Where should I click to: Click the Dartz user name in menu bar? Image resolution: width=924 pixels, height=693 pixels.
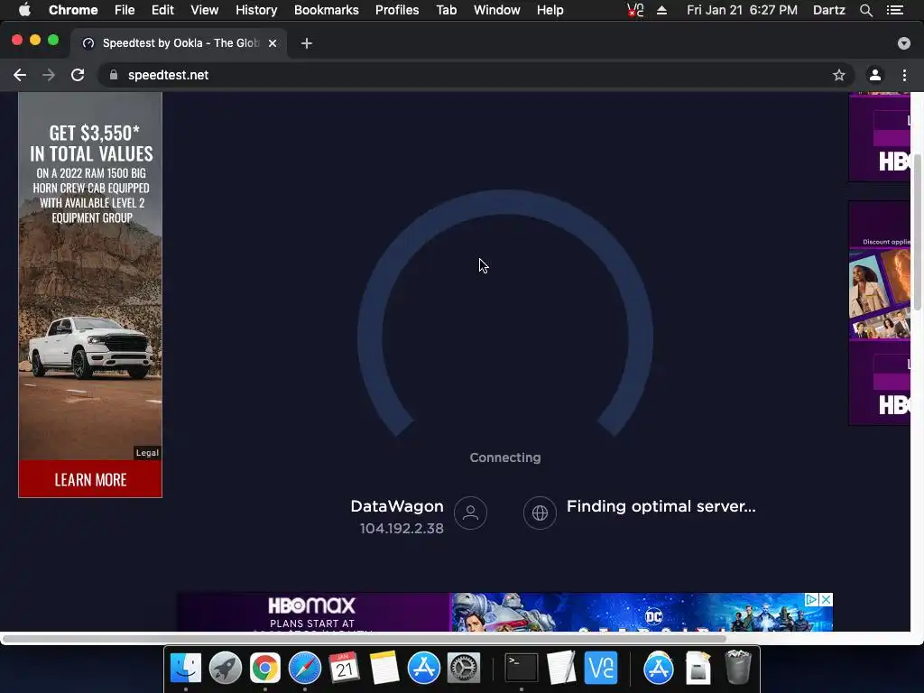(x=829, y=10)
